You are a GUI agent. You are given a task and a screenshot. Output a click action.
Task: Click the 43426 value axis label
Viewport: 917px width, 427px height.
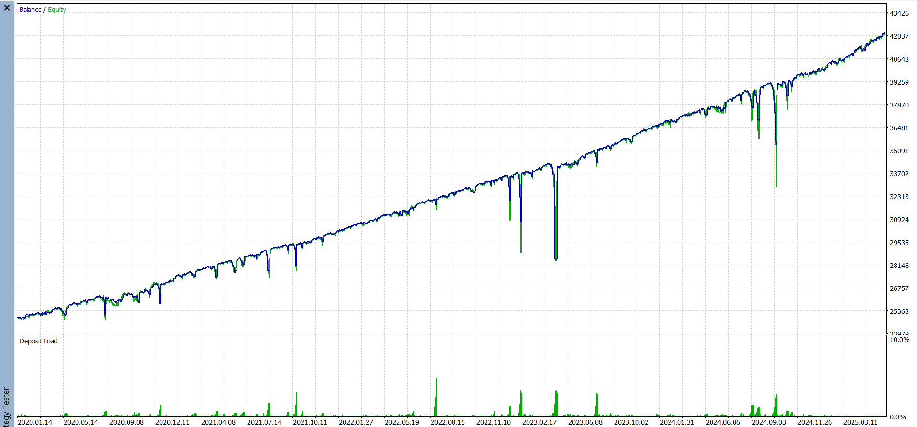coord(899,13)
